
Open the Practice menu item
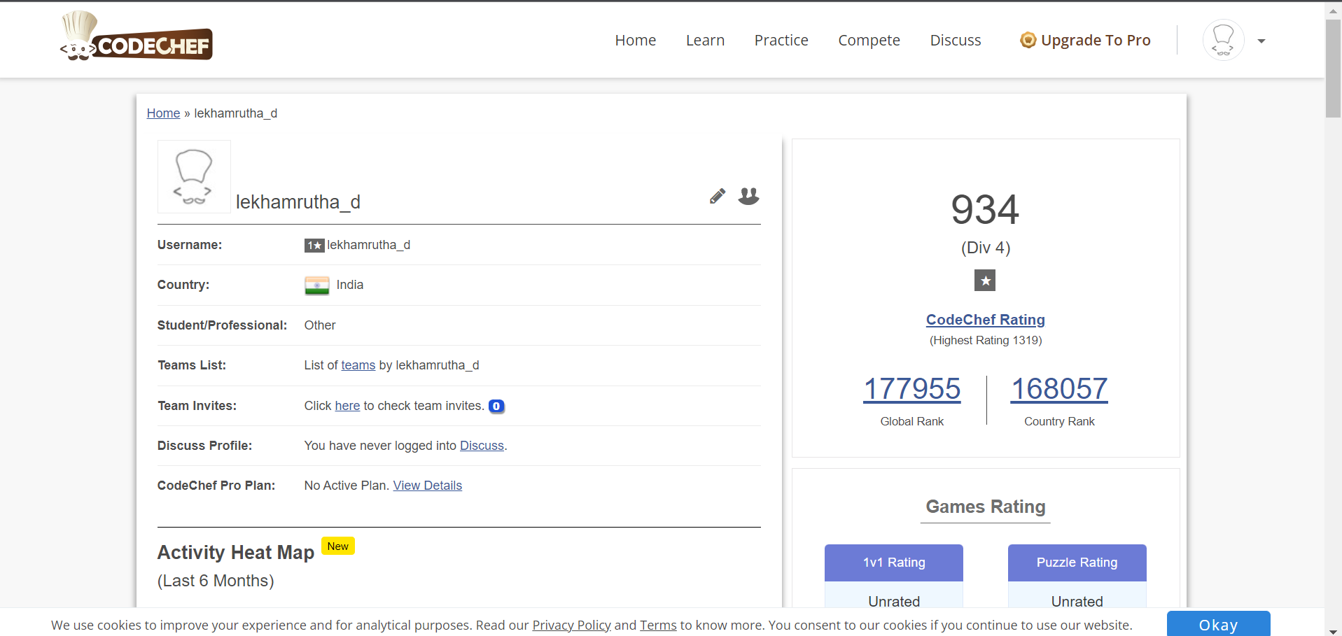coord(781,41)
